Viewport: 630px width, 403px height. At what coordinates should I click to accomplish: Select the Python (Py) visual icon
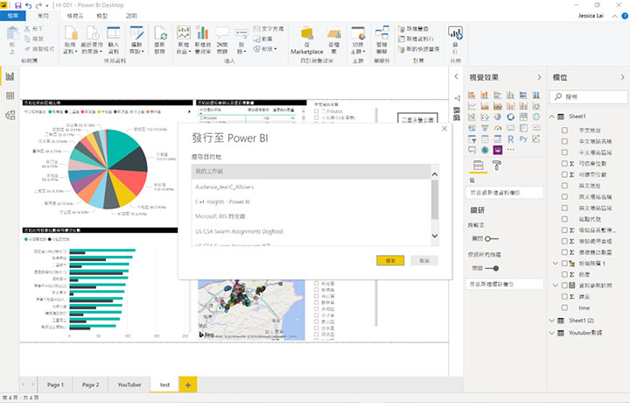(x=523, y=138)
